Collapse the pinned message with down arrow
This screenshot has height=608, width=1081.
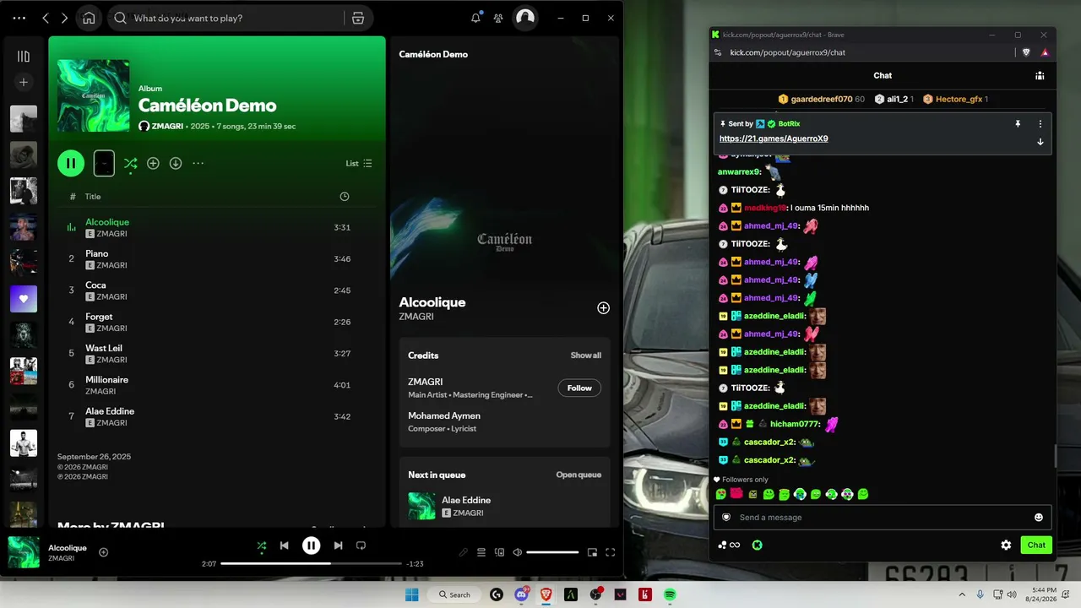[1040, 142]
